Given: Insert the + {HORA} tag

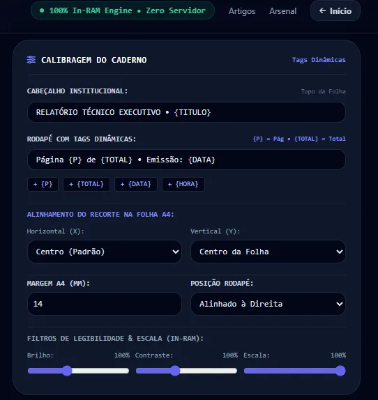Looking at the screenshot, I should [183, 184].
